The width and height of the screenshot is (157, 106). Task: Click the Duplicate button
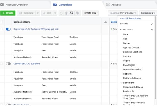[x=26, y=13]
